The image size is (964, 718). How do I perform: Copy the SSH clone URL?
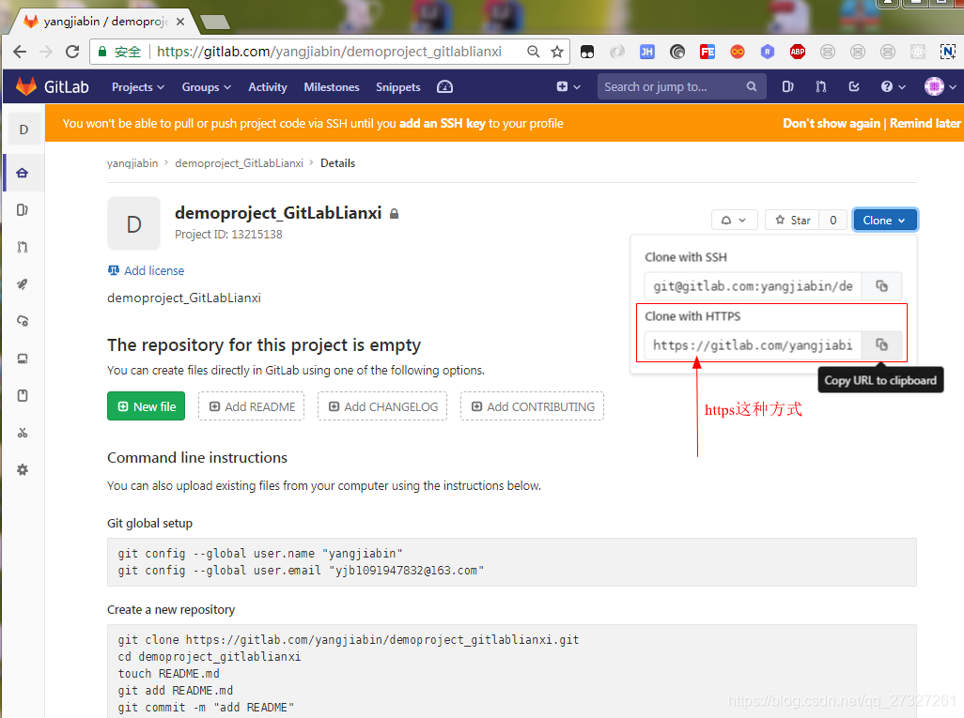[881, 286]
